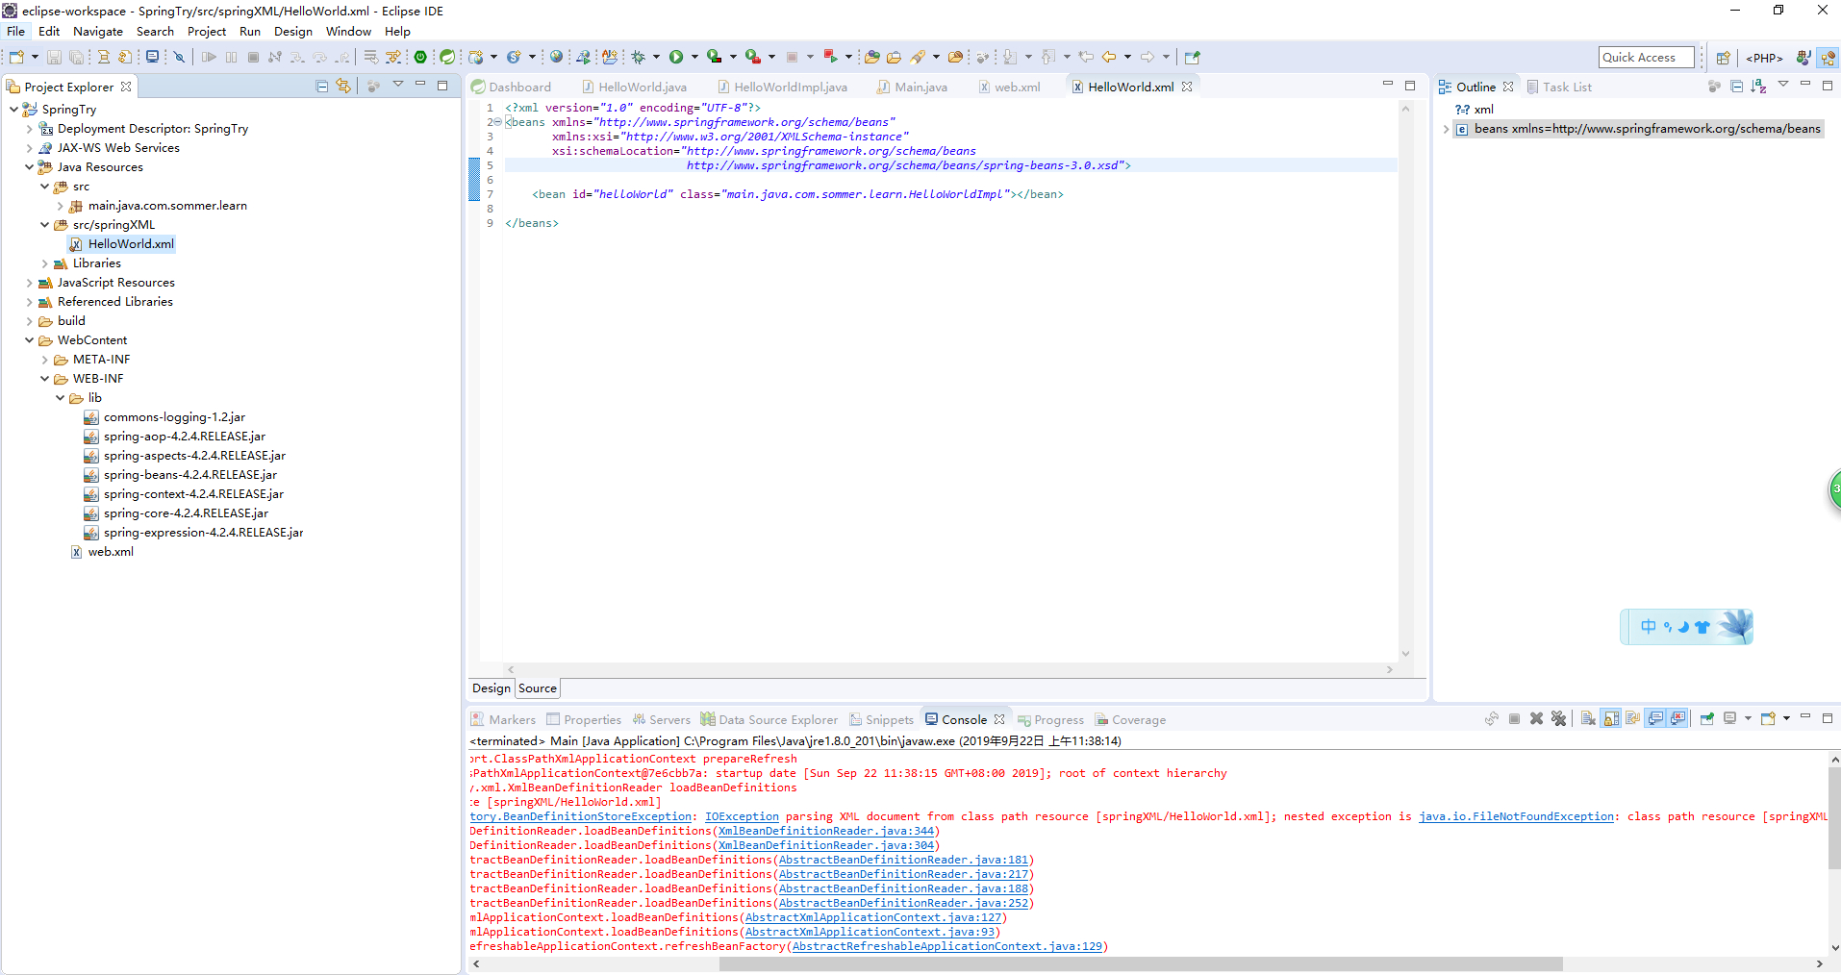Click the Spring Boot Dashboard leaf icon
1841x975 pixels.
(447, 58)
